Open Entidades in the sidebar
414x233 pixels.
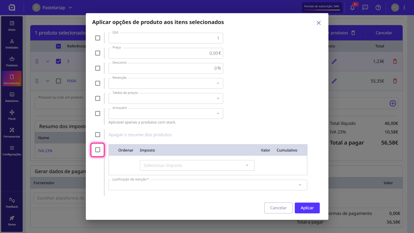pyautogui.click(x=12, y=44)
